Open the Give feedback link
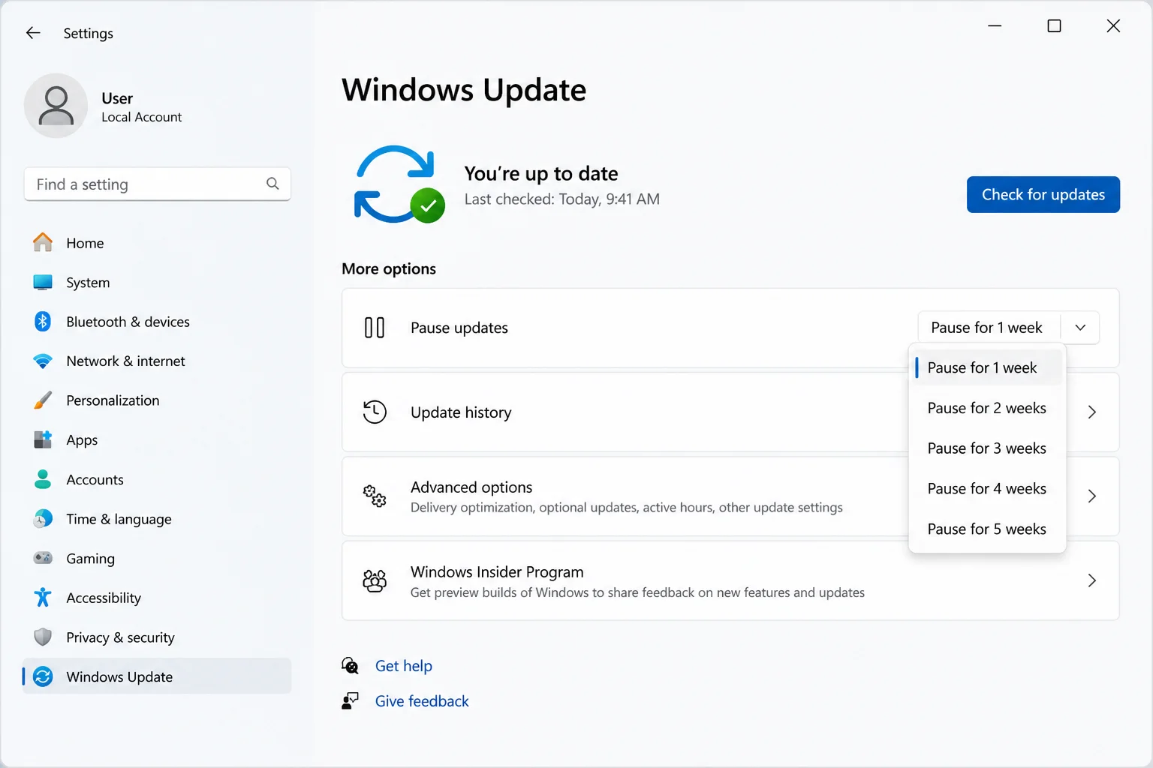 pyautogui.click(x=422, y=700)
